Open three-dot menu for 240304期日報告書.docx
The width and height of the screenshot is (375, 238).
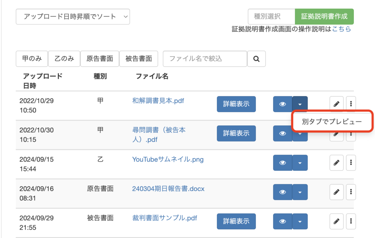(x=351, y=192)
